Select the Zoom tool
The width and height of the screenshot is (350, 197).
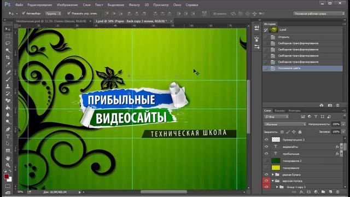pos(8,165)
